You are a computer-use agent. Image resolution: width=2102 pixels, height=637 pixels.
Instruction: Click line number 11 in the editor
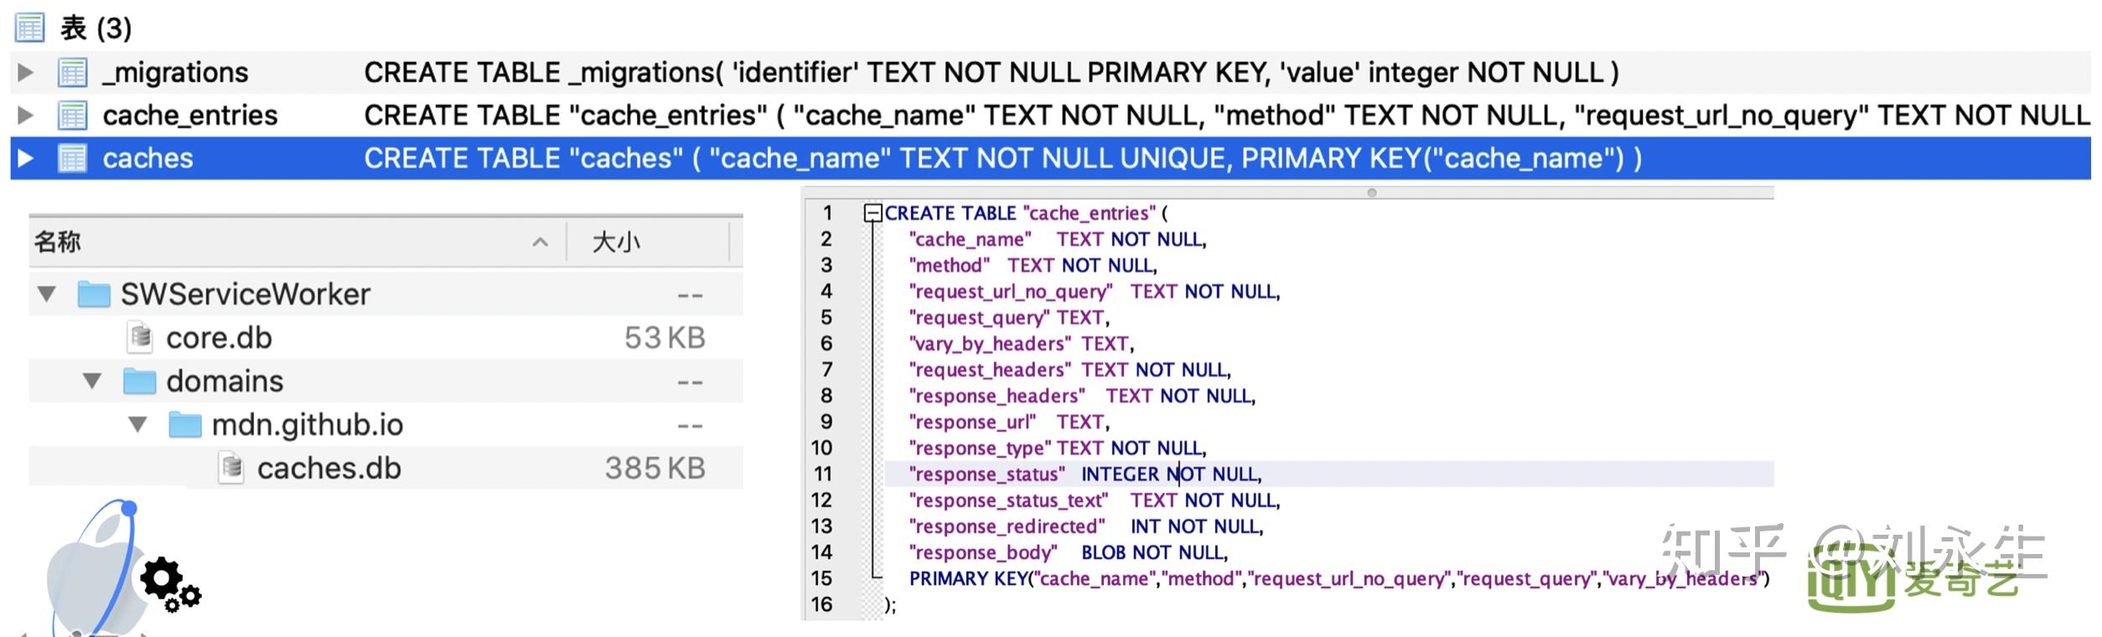tap(822, 474)
